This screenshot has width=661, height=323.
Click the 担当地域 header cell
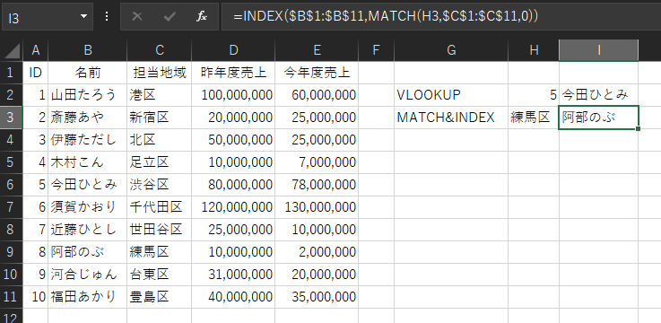pos(159,73)
